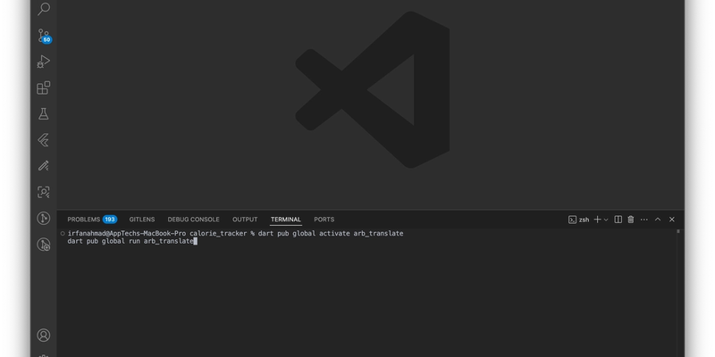
Task: Click the 193 problems count badge
Action: (110, 220)
